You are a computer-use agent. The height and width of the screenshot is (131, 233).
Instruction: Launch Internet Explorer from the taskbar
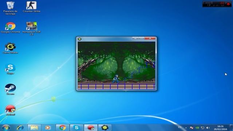point(20,128)
